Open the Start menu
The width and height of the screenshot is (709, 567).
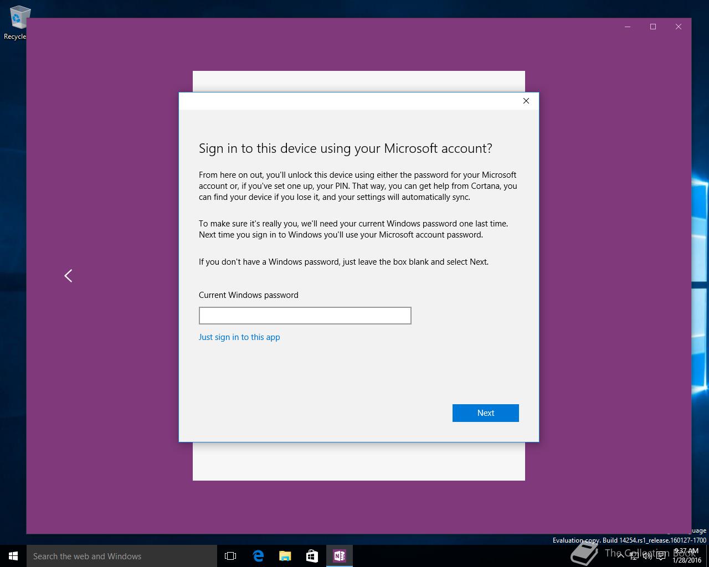13,556
